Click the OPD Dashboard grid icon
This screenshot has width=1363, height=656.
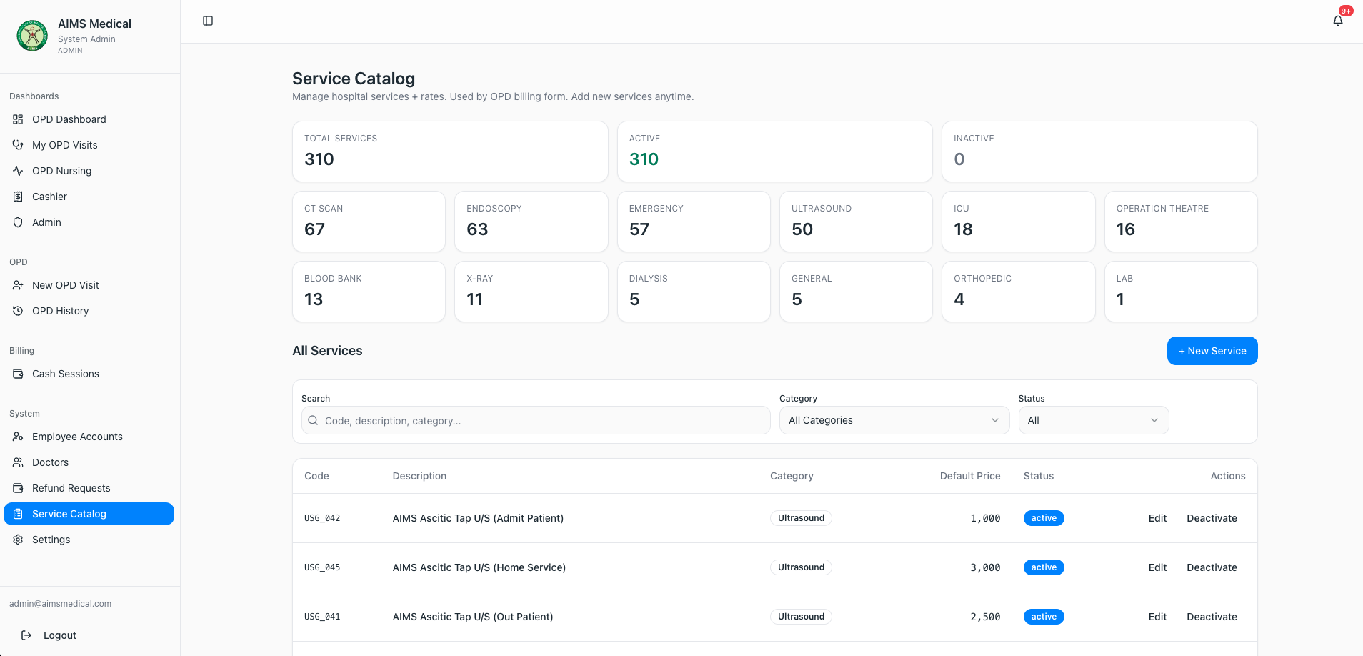(x=18, y=119)
